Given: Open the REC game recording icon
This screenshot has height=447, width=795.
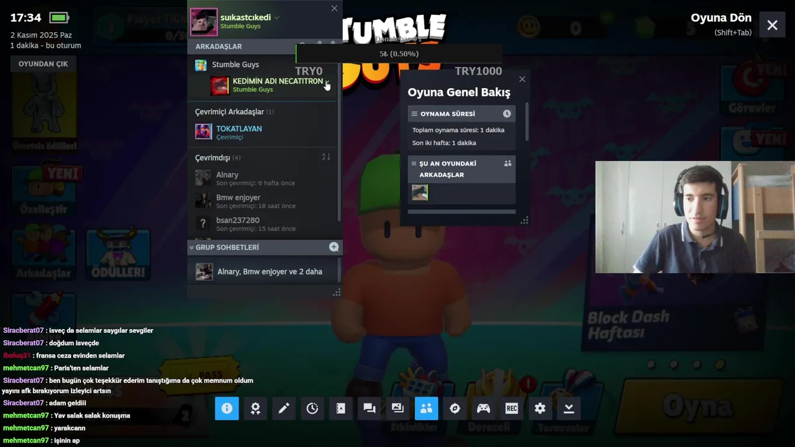Looking at the screenshot, I should pyautogui.click(x=512, y=409).
